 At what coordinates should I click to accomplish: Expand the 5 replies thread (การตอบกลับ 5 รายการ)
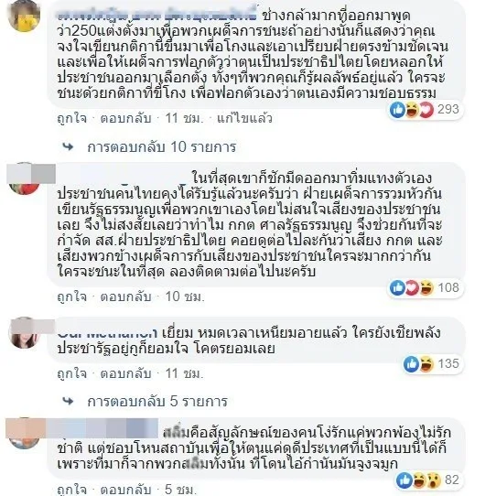tap(157, 401)
